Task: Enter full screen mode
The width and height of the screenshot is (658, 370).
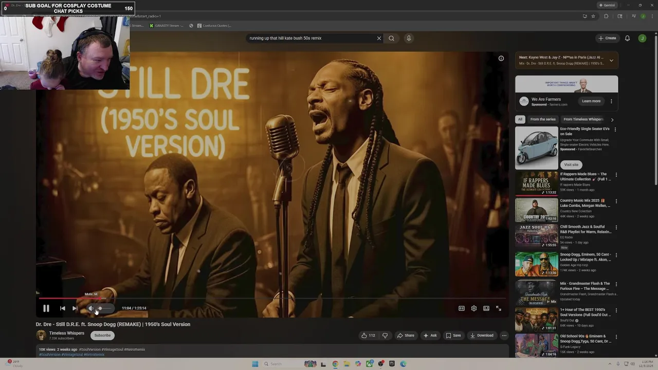Action: (x=499, y=308)
